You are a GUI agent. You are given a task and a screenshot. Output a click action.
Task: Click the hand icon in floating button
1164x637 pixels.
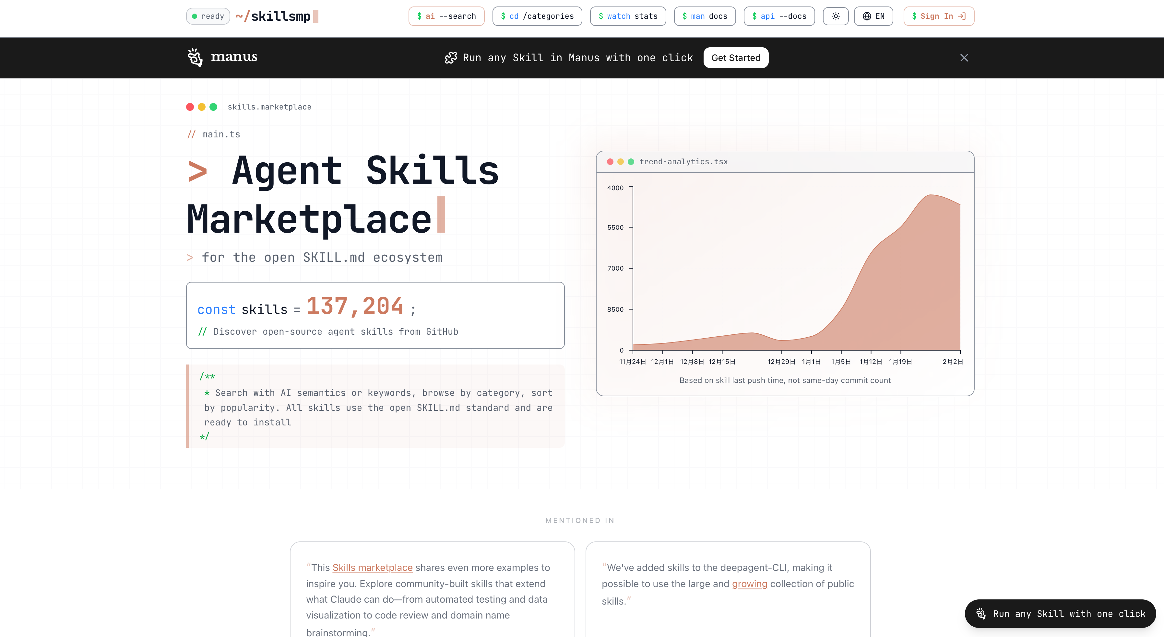click(981, 614)
